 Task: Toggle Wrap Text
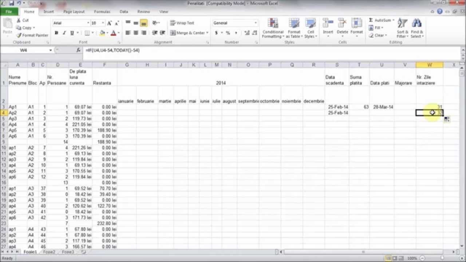[x=182, y=23]
